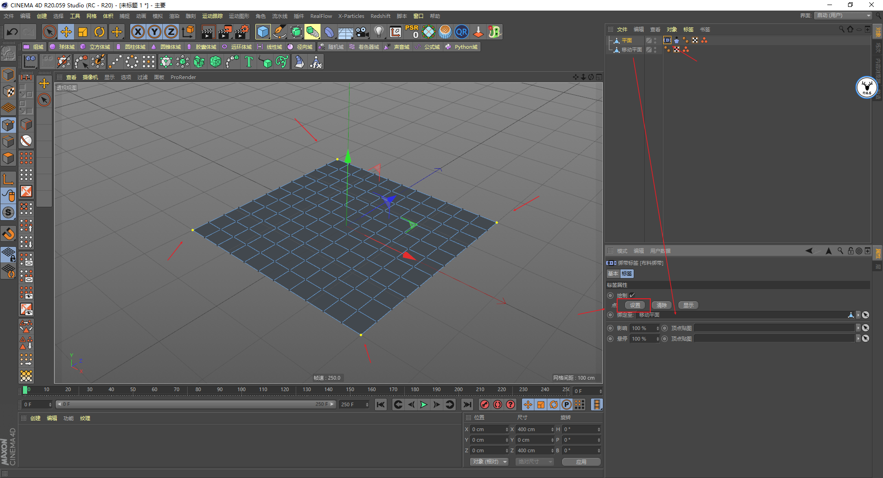Open the 模拟 menu
This screenshot has width=883, height=478.
pyautogui.click(x=158, y=16)
